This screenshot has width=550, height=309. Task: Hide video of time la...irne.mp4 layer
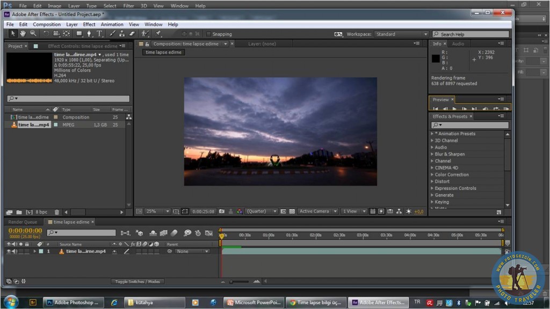[9, 251]
